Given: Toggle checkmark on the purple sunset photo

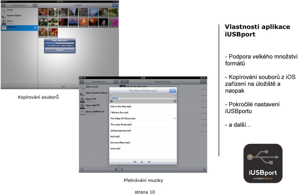Looking at the screenshot, I should pyautogui.click(x=70, y=20).
